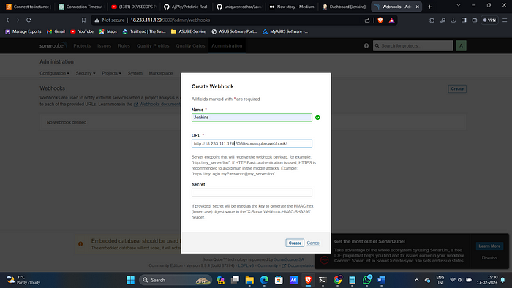Open WhatsApp from the taskbar
This screenshot has height=288, width=512.
367,280
